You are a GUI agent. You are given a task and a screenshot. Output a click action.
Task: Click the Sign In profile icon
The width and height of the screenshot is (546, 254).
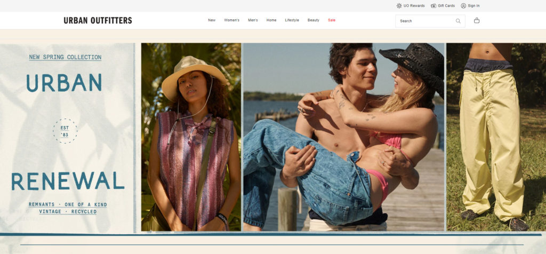[x=463, y=5]
